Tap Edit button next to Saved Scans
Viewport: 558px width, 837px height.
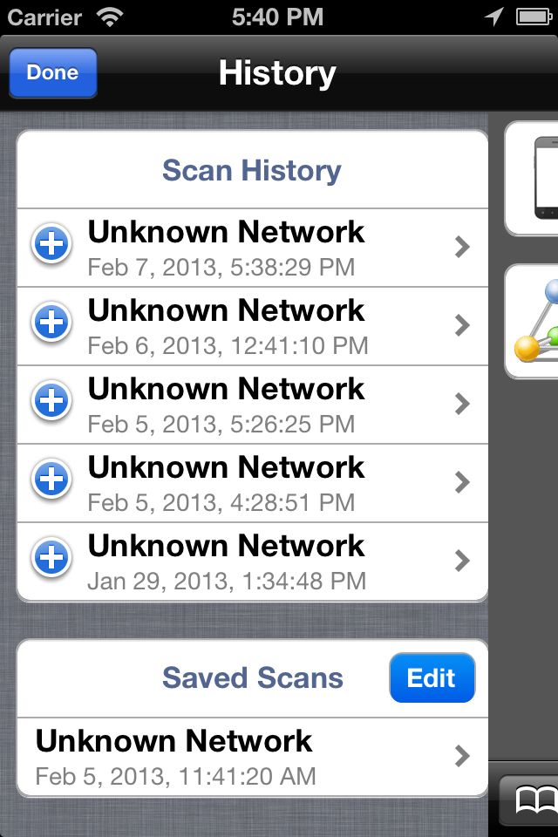click(x=432, y=678)
